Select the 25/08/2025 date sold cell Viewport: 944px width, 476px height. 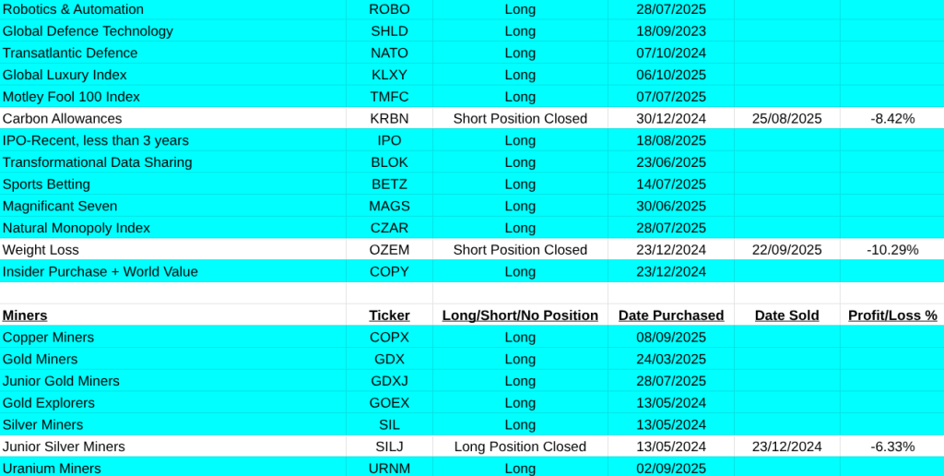[786, 118]
